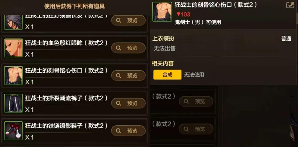The image size is (298, 147).
Task: Preview the 狂战士的血色殷红眼眸 item
Action: pos(128,48)
